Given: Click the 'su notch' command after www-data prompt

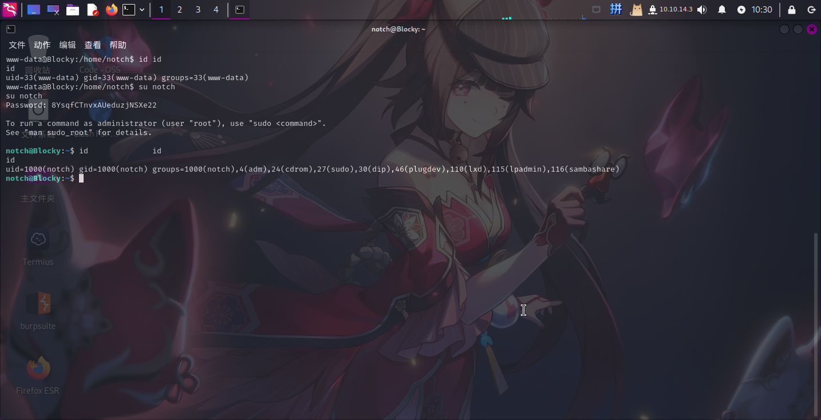Looking at the screenshot, I should 157,87.
